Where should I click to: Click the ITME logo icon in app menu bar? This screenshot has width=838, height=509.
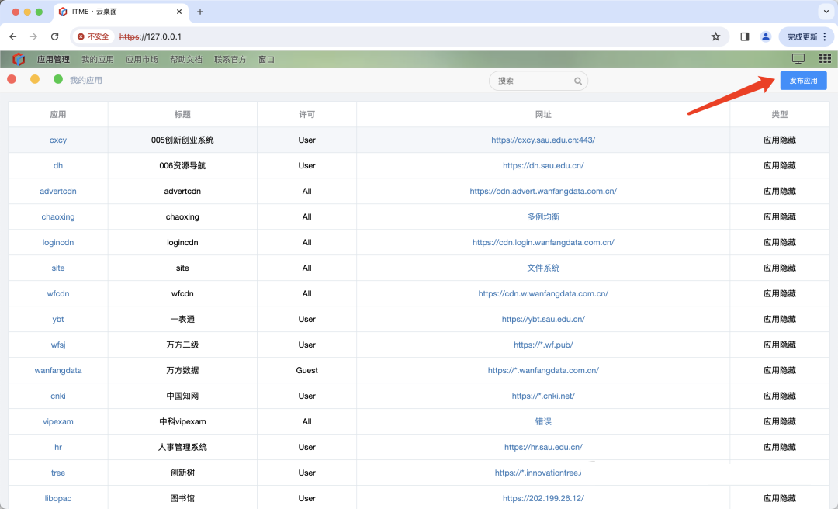(x=19, y=59)
